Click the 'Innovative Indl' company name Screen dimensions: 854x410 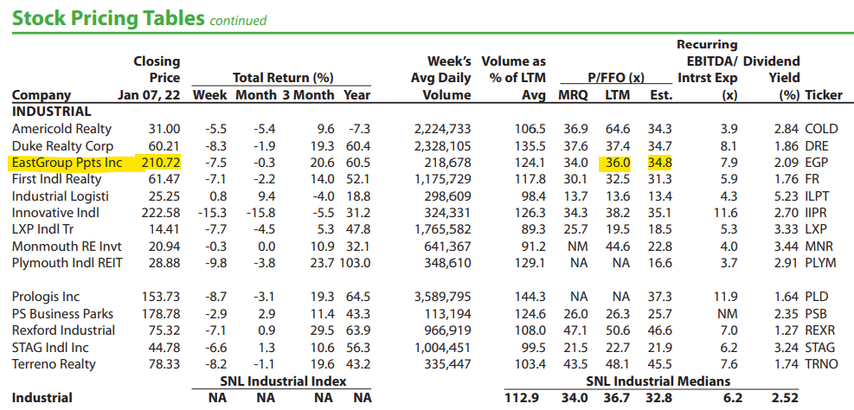coord(55,212)
